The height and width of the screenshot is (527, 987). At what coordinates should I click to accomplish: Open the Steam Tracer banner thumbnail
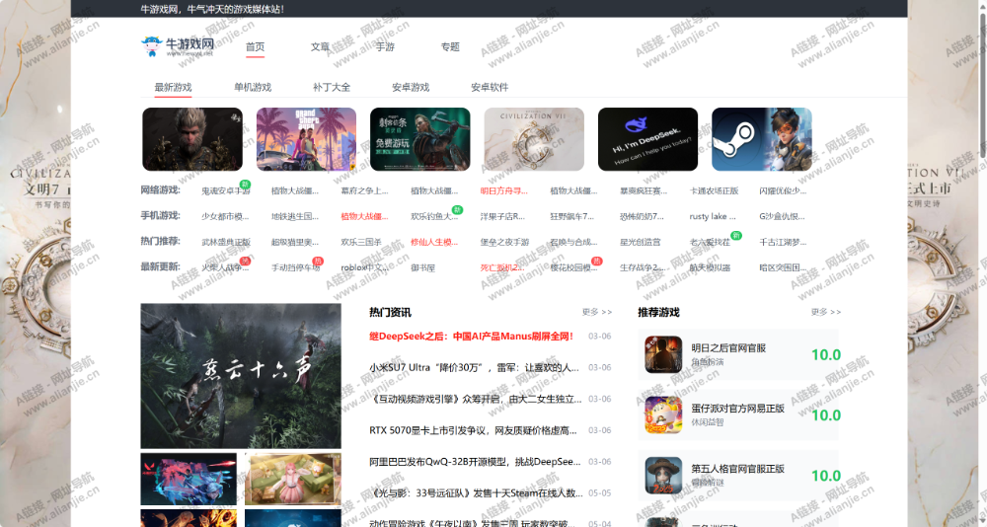tap(762, 139)
